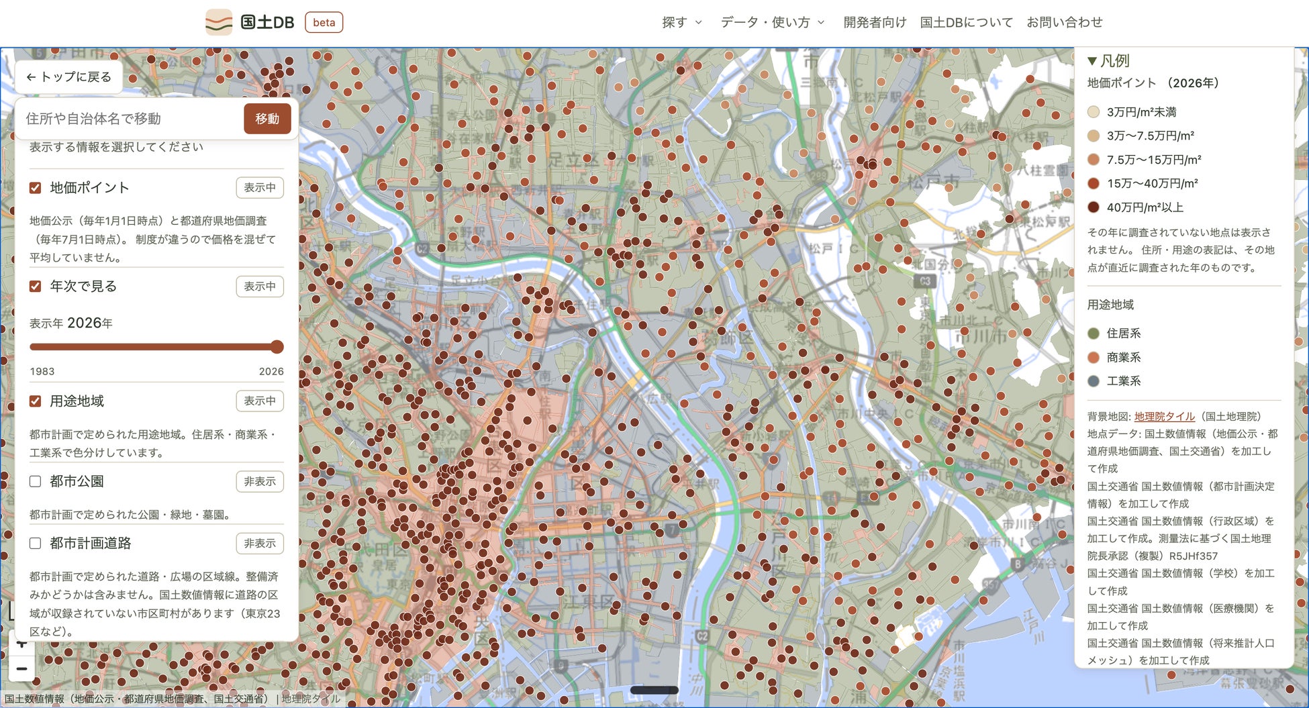This screenshot has height=708, width=1309.
Task: Expand the データ・使い方 dropdown
Action: coord(773,22)
